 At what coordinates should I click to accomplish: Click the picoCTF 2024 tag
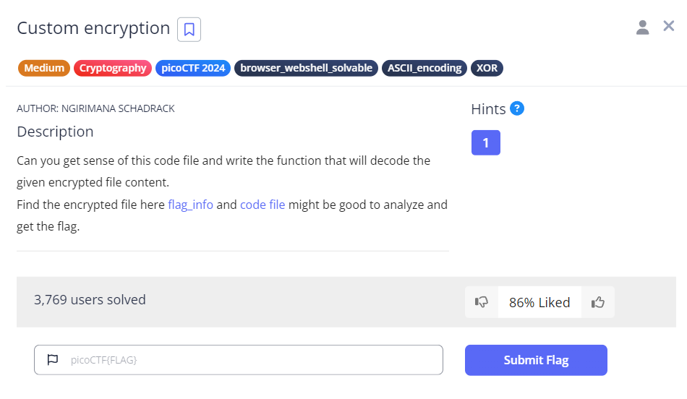point(193,68)
